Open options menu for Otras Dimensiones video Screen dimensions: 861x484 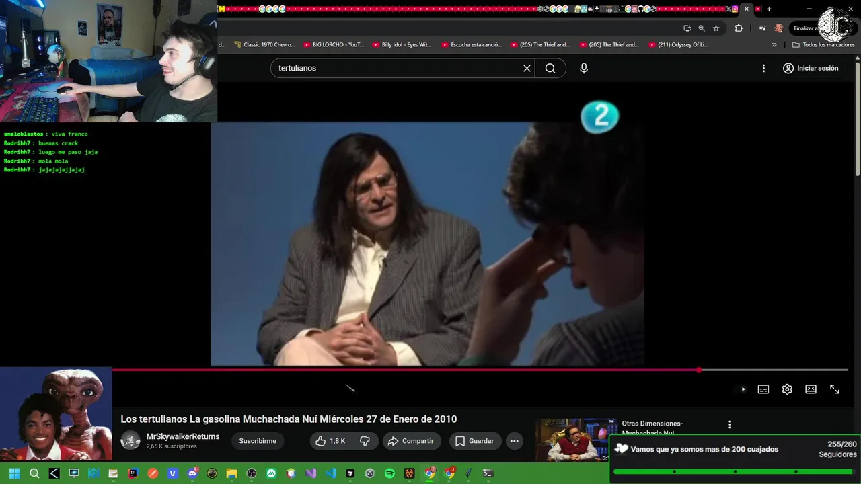pyautogui.click(x=730, y=424)
